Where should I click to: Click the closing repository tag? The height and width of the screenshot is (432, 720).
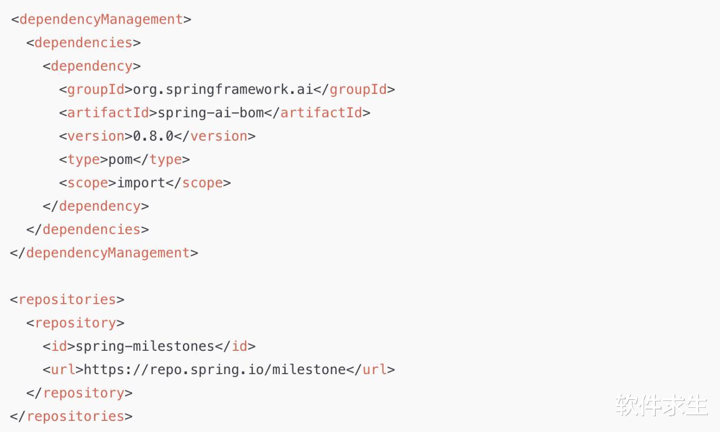tap(80, 392)
